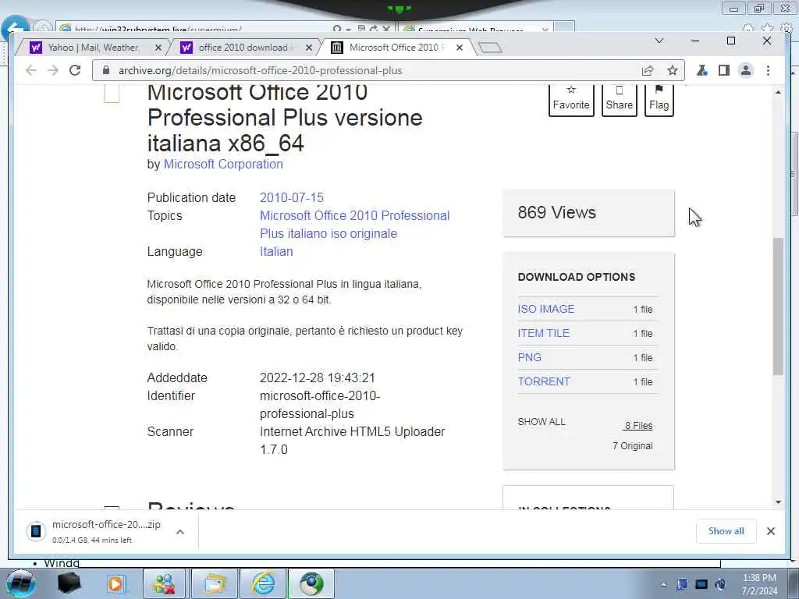Open the file explorer taskbar icon
Screen dimensions: 799x599
point(215,583)
